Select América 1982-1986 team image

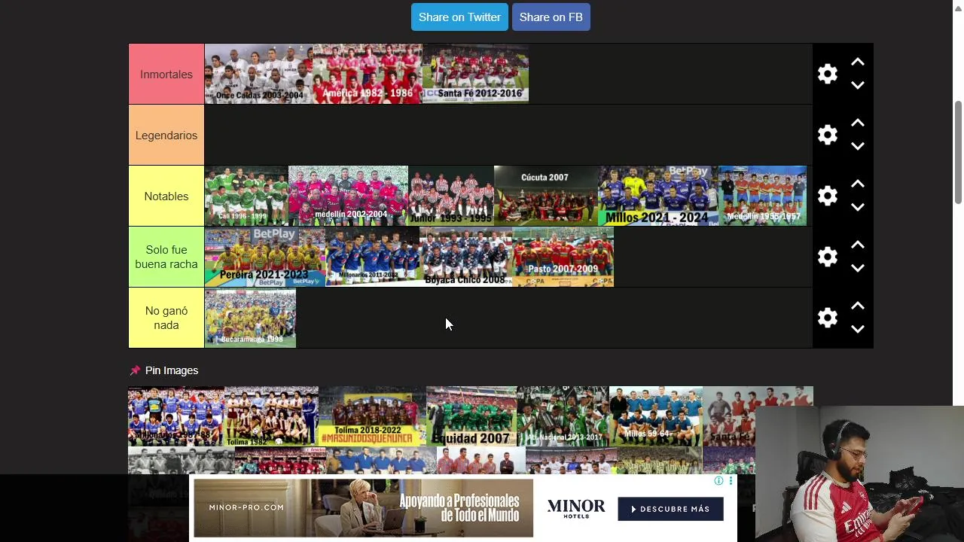pyautogui.click(x=368, y=74)
